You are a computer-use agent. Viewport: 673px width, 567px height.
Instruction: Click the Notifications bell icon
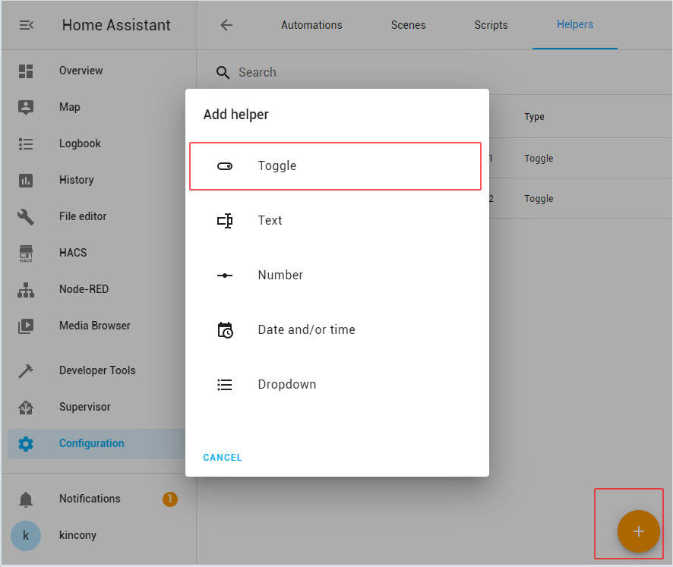(26, 499)
